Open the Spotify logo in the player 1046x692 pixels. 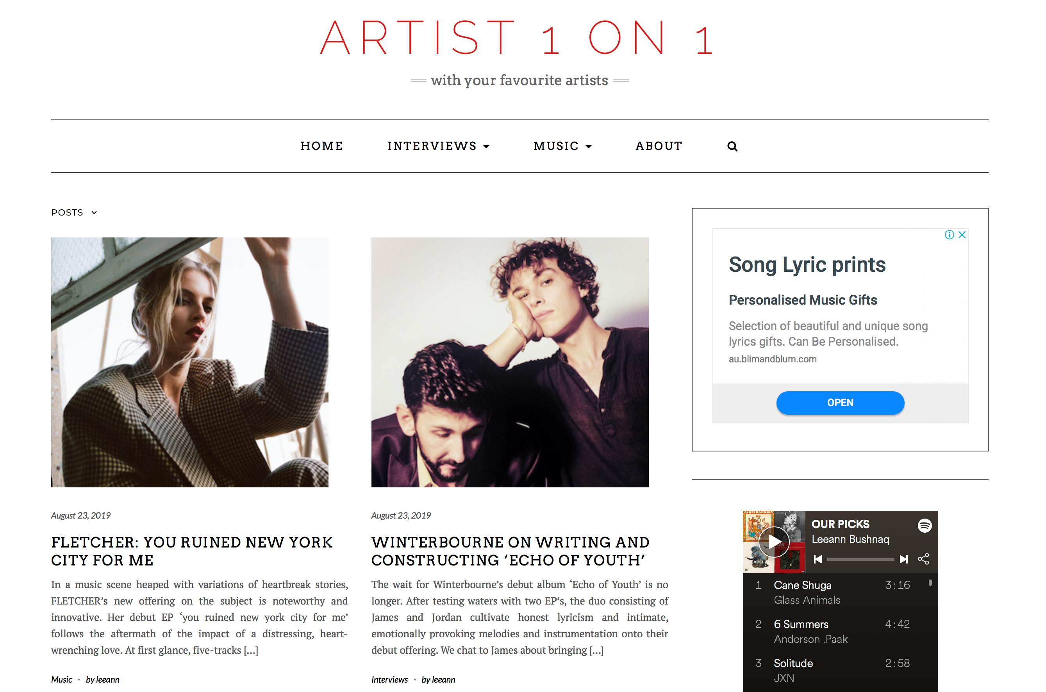(925, 525)
